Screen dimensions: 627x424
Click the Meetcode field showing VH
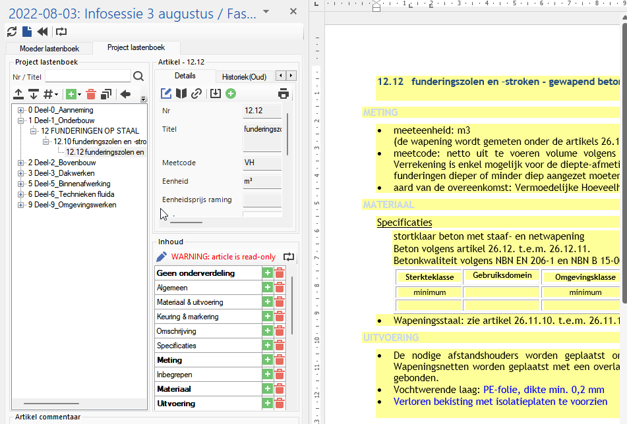pyautogui.click(x=262, y=163)
